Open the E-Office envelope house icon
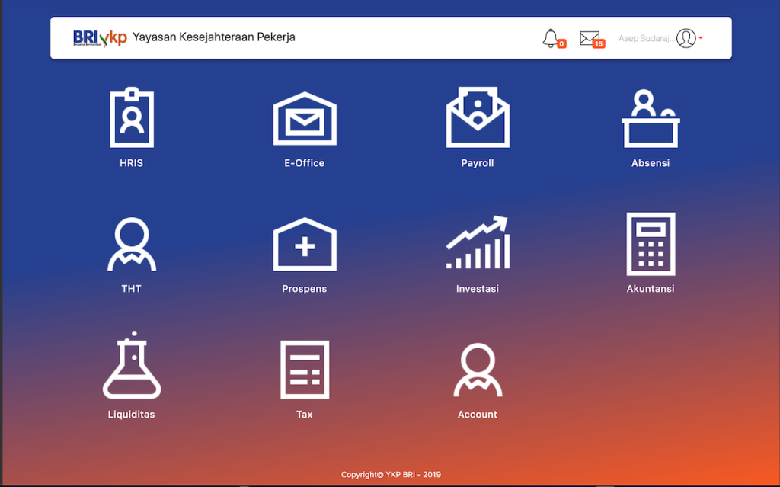This screenshot has height=487, width=780. tap(305, 119)
